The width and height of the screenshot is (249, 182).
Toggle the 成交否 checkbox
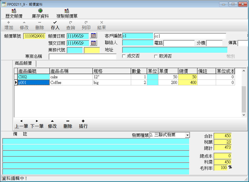124,56
